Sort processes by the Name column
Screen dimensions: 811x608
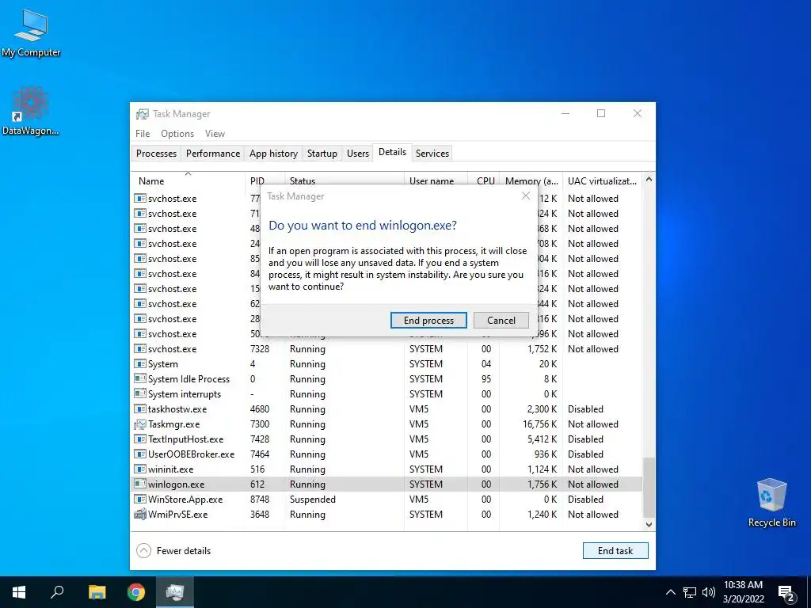(187, 181)
